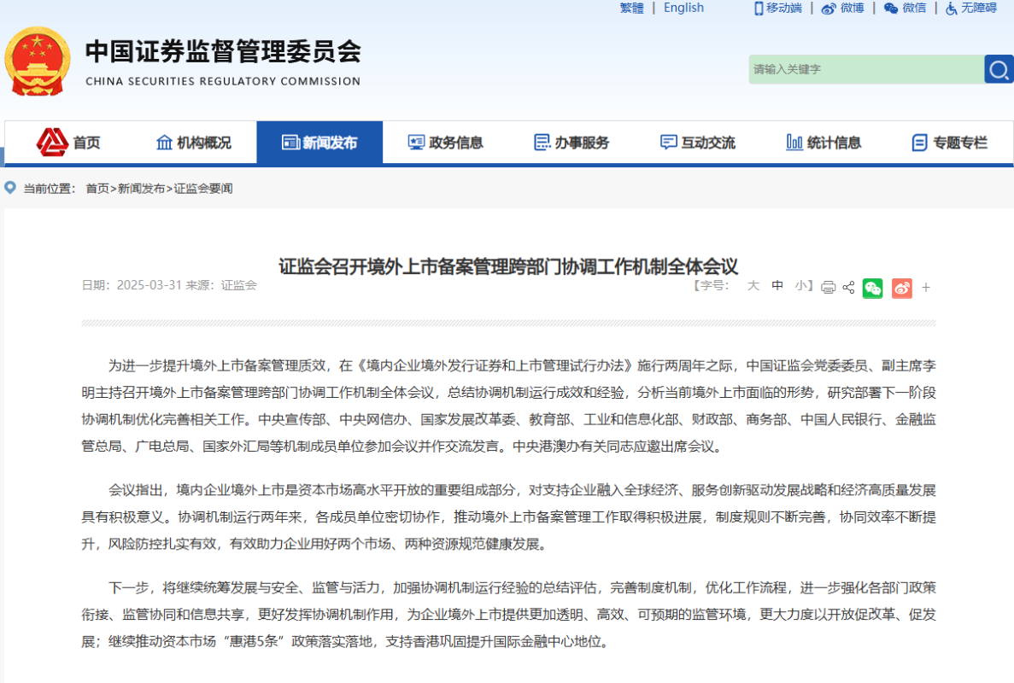
Task: Open the accessibility (无障碍) mode link
Action: pos(971,8)
